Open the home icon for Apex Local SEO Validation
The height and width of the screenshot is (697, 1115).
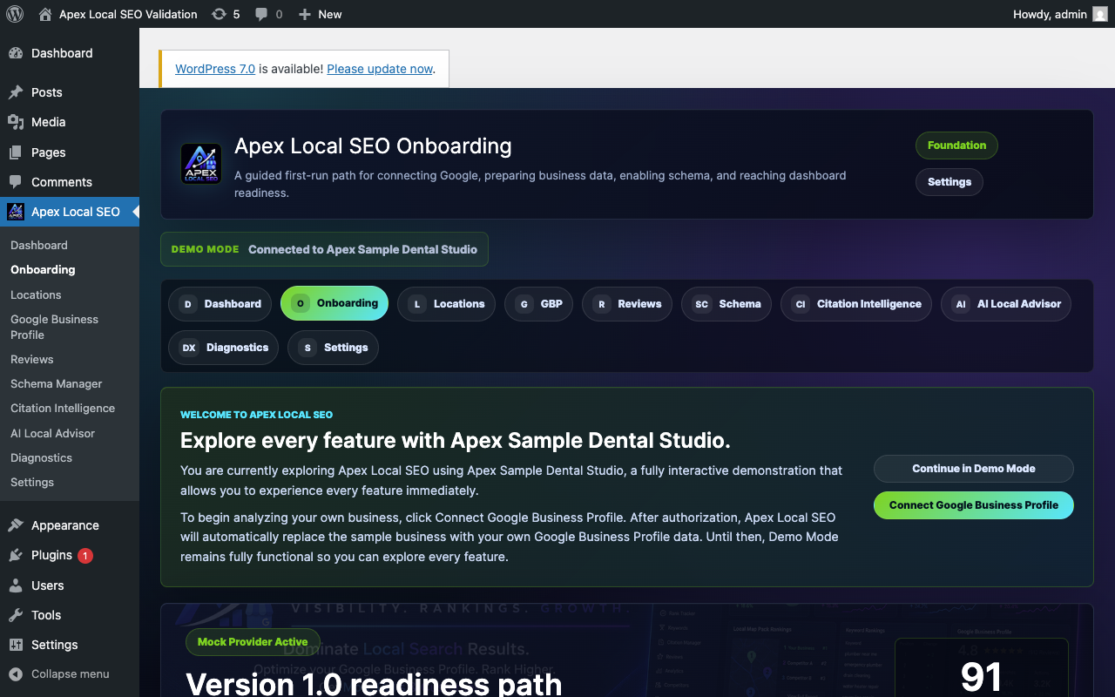tap(45, 14)
